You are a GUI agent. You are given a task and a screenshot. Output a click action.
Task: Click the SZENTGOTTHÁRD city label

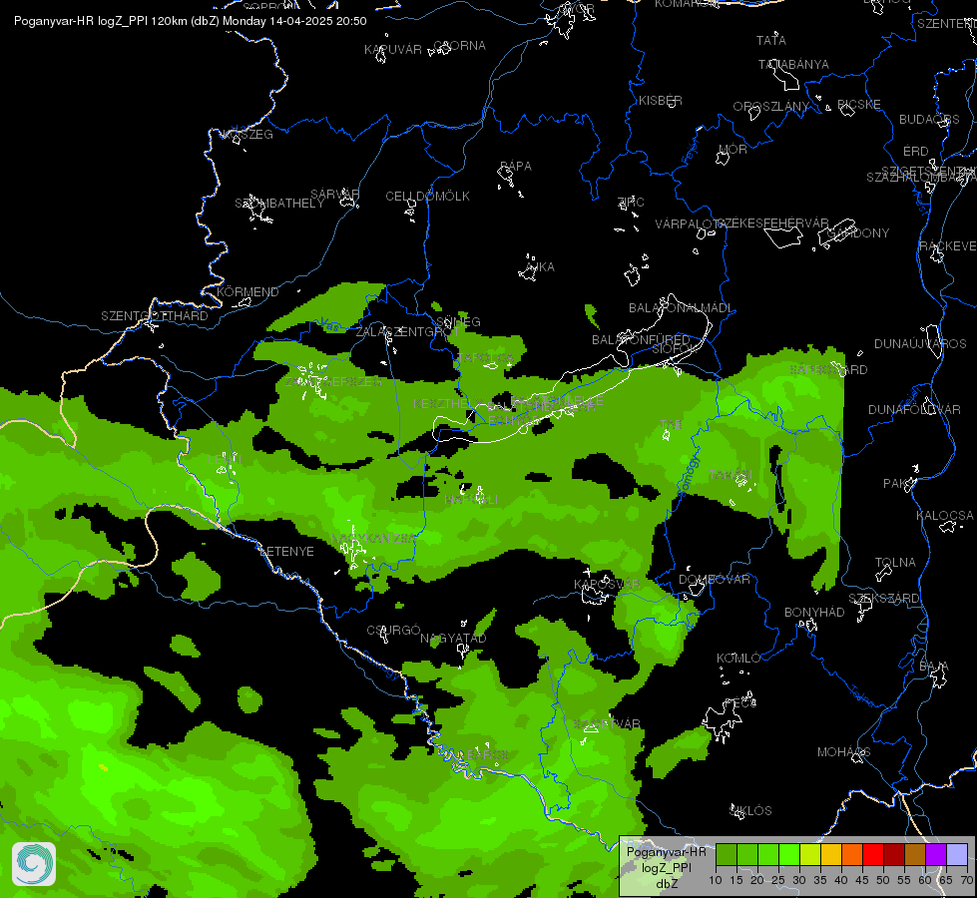point(155,316)
